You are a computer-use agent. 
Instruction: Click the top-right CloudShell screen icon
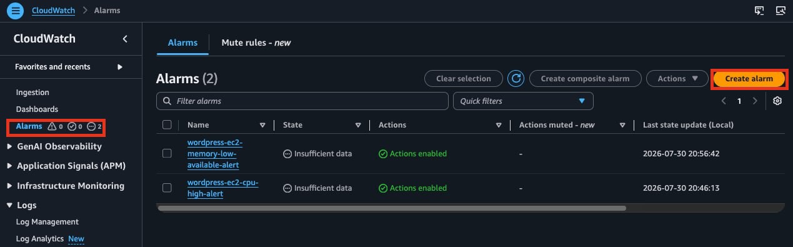[x=759, y=11]
